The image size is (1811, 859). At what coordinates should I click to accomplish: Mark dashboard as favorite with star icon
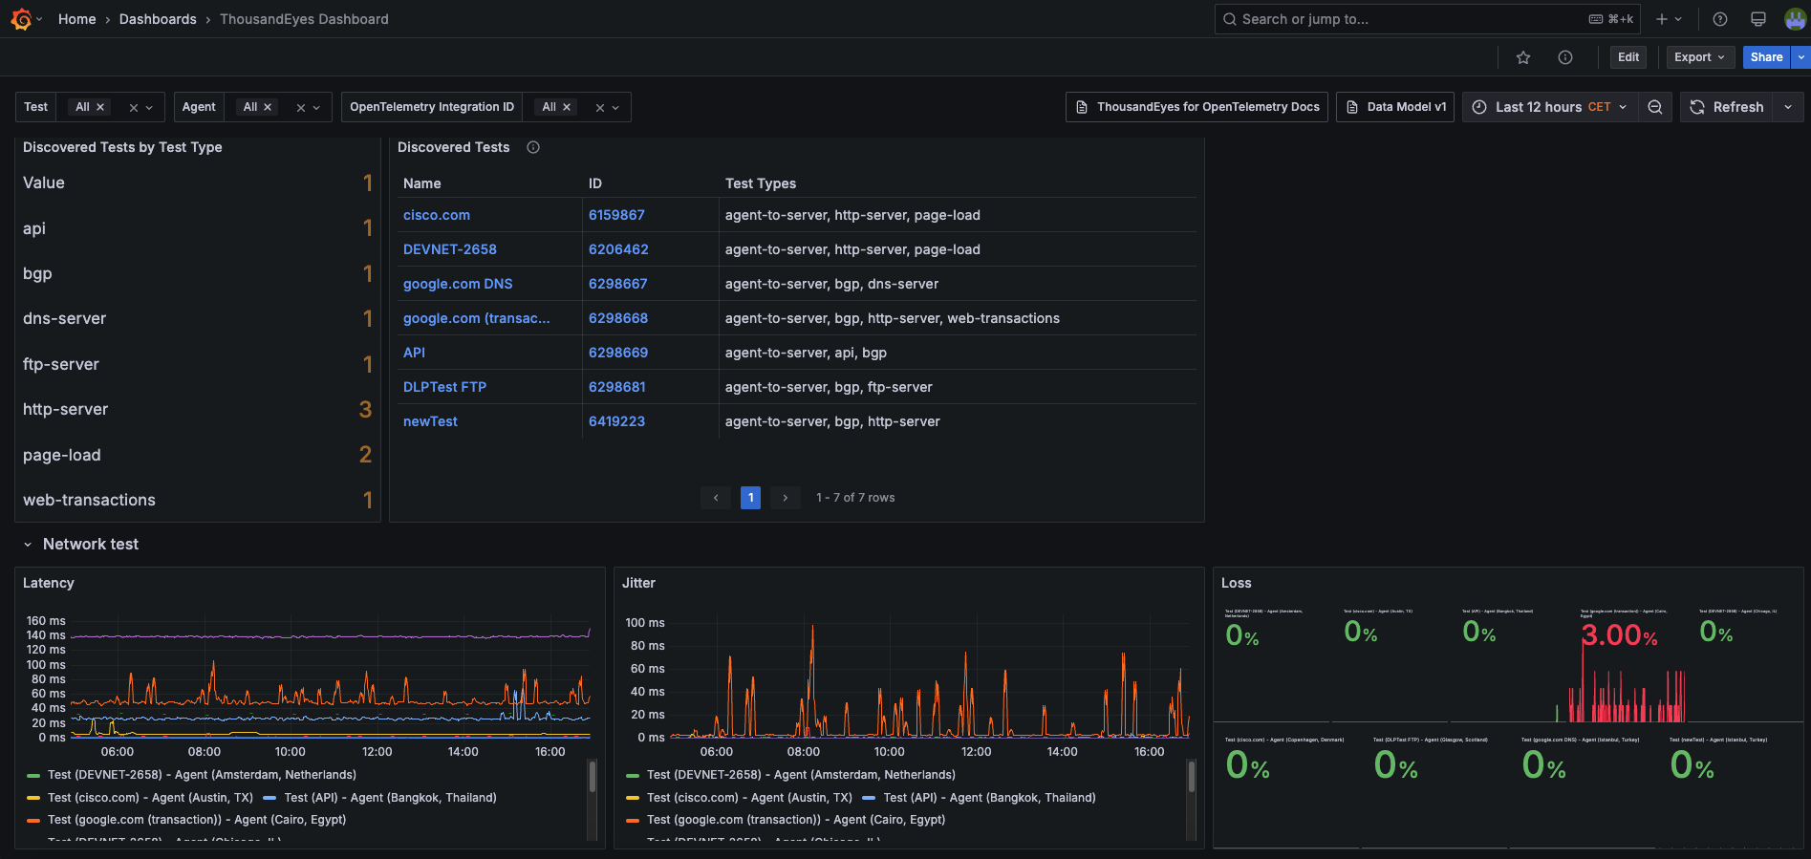[1523, 57]
